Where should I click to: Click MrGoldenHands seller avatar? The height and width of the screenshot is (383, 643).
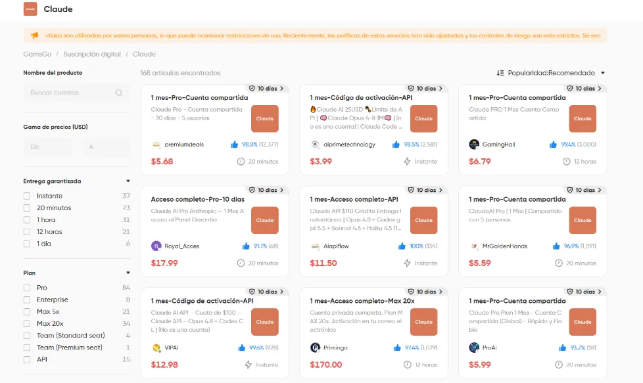pos(474,246)
